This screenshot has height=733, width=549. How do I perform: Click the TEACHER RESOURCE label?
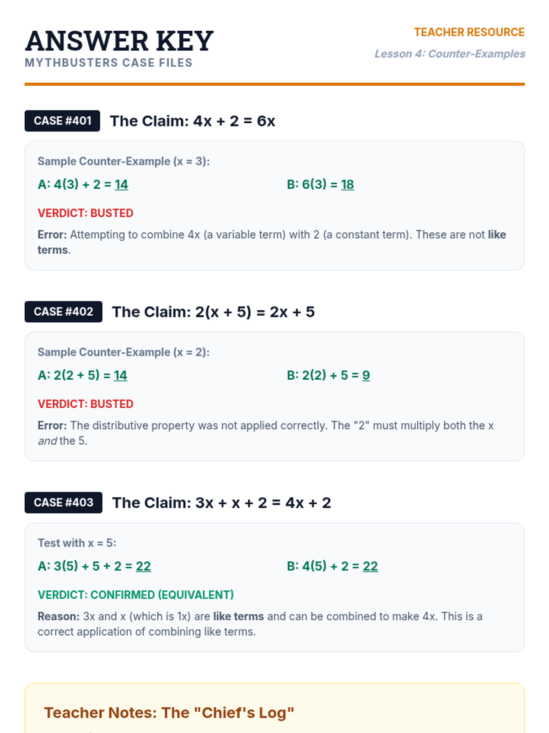(x=469, y=32)
